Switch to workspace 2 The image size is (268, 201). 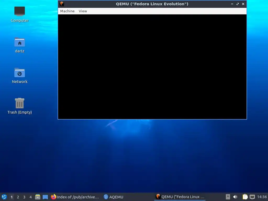tap(18, 197)
